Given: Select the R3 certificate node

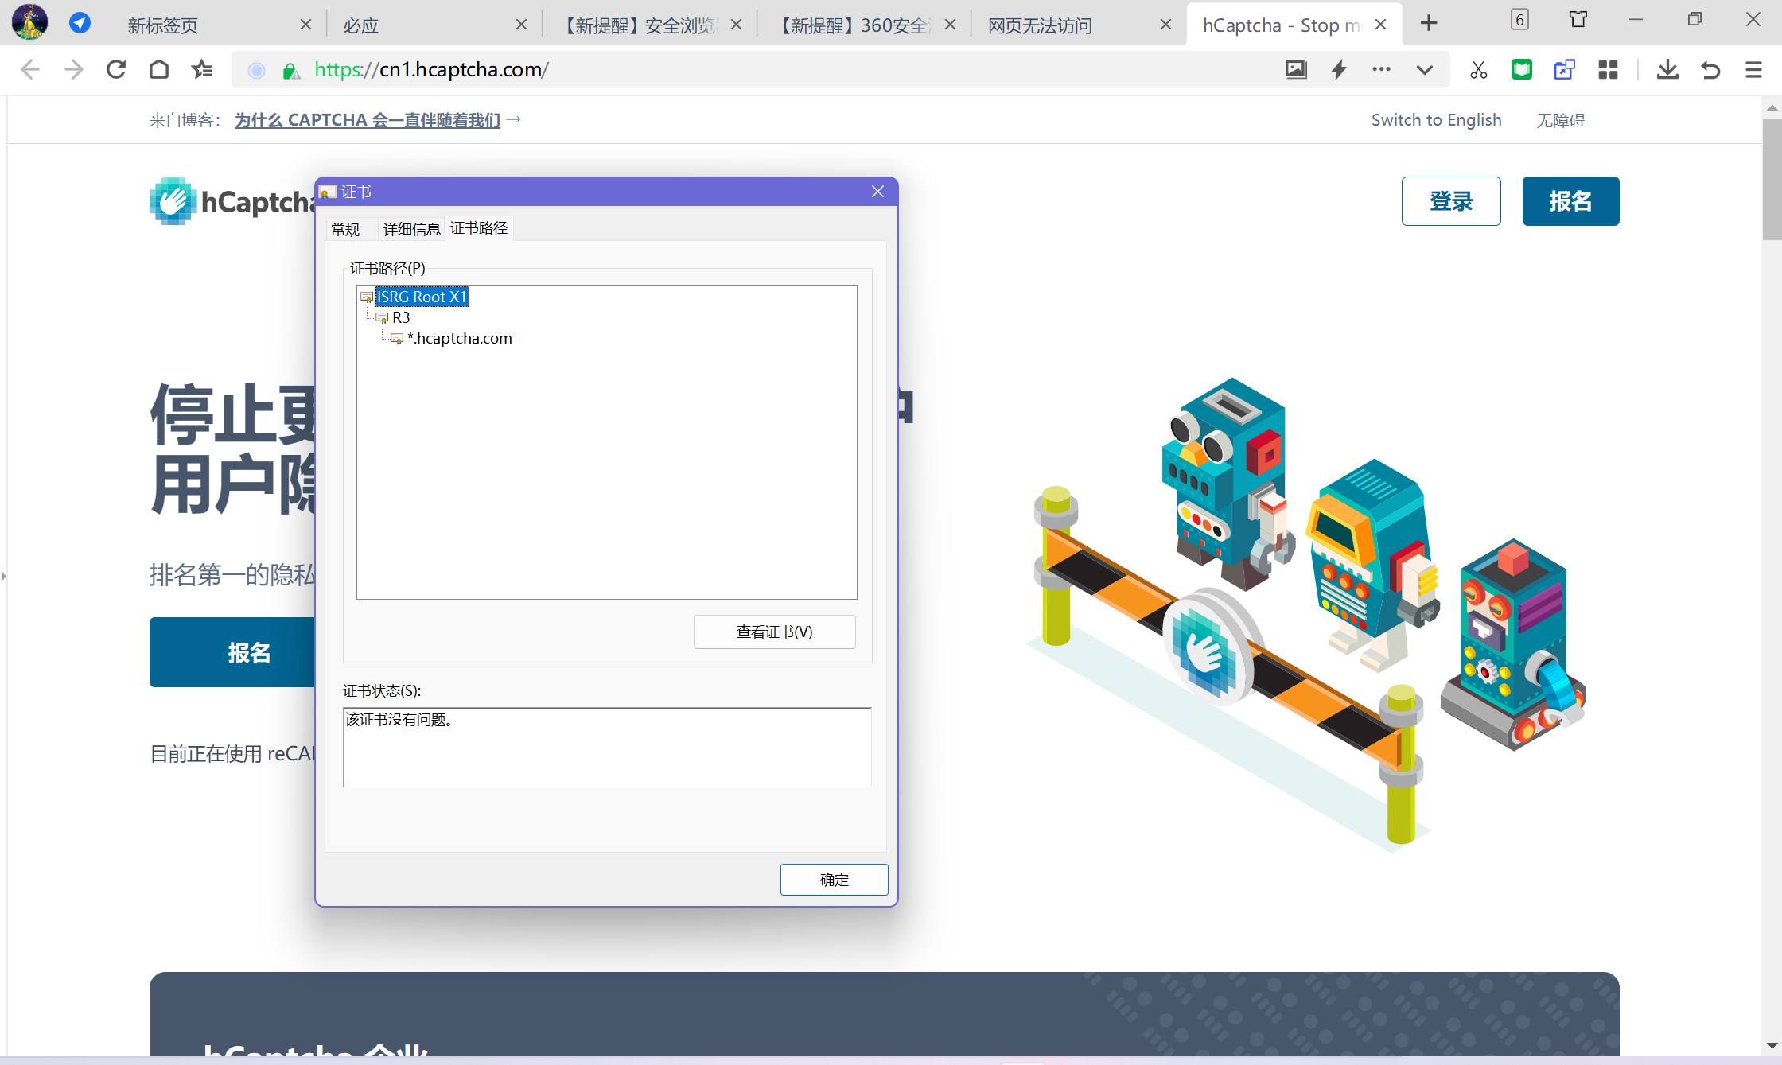Looking at the screenshot, I should click(x=401, y=317).
